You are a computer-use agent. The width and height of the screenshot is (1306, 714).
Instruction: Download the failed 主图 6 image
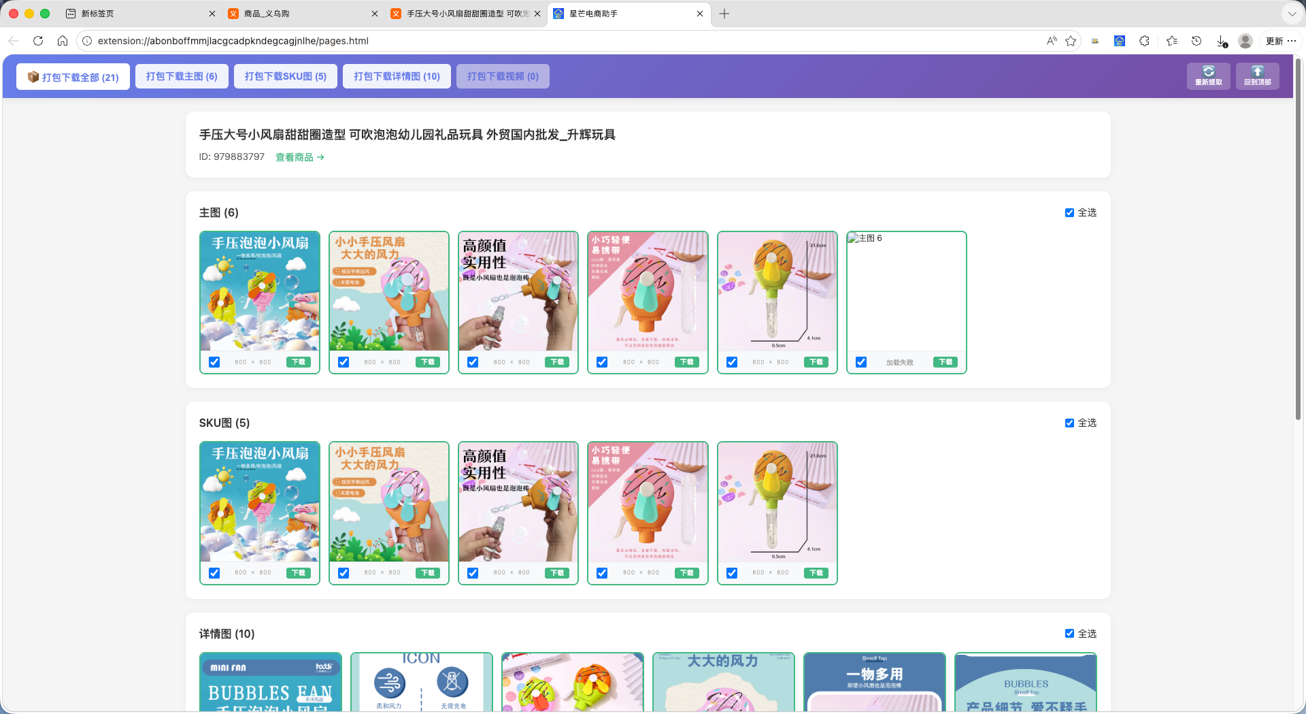[945, 362]
